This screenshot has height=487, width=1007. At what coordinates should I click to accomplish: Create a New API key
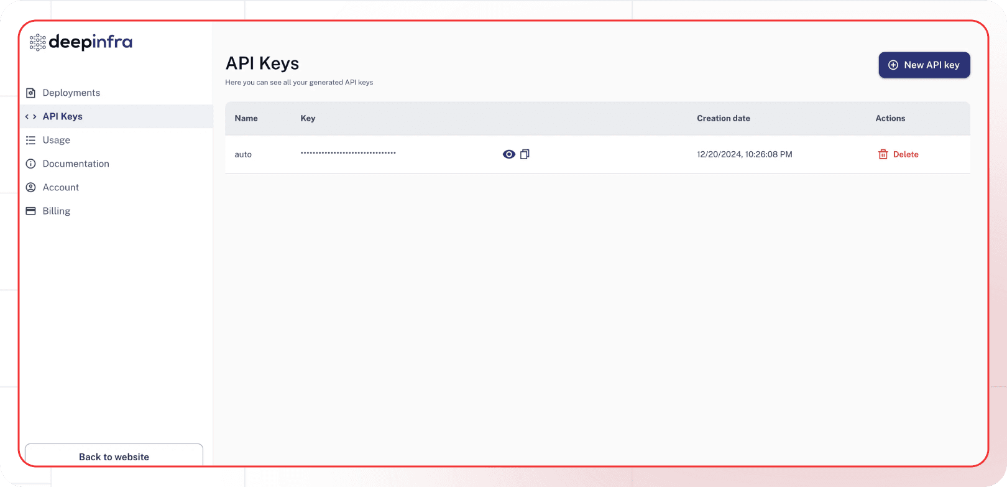pos(924,65)
